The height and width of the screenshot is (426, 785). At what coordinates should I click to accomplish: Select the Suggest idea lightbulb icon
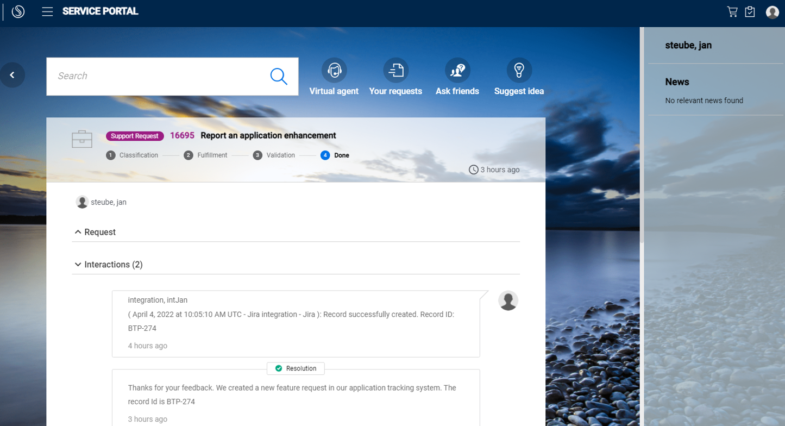pyautogui.click(x=519, y=70)
